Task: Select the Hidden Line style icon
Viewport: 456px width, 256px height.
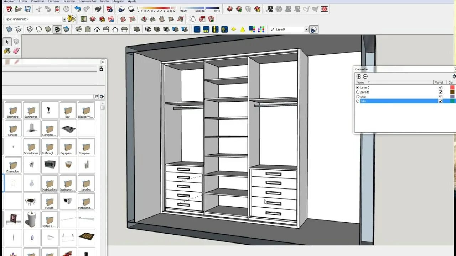Action: click(39, 30)
